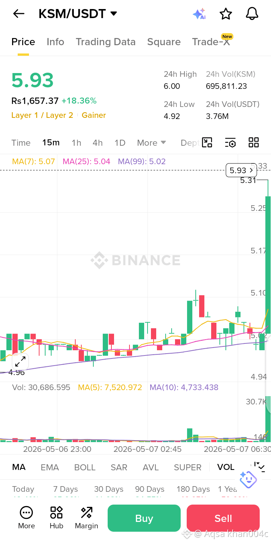Open the Square tab
This screenshot has height=543, width=271.
pyautogui.click(x=164, y=42)
